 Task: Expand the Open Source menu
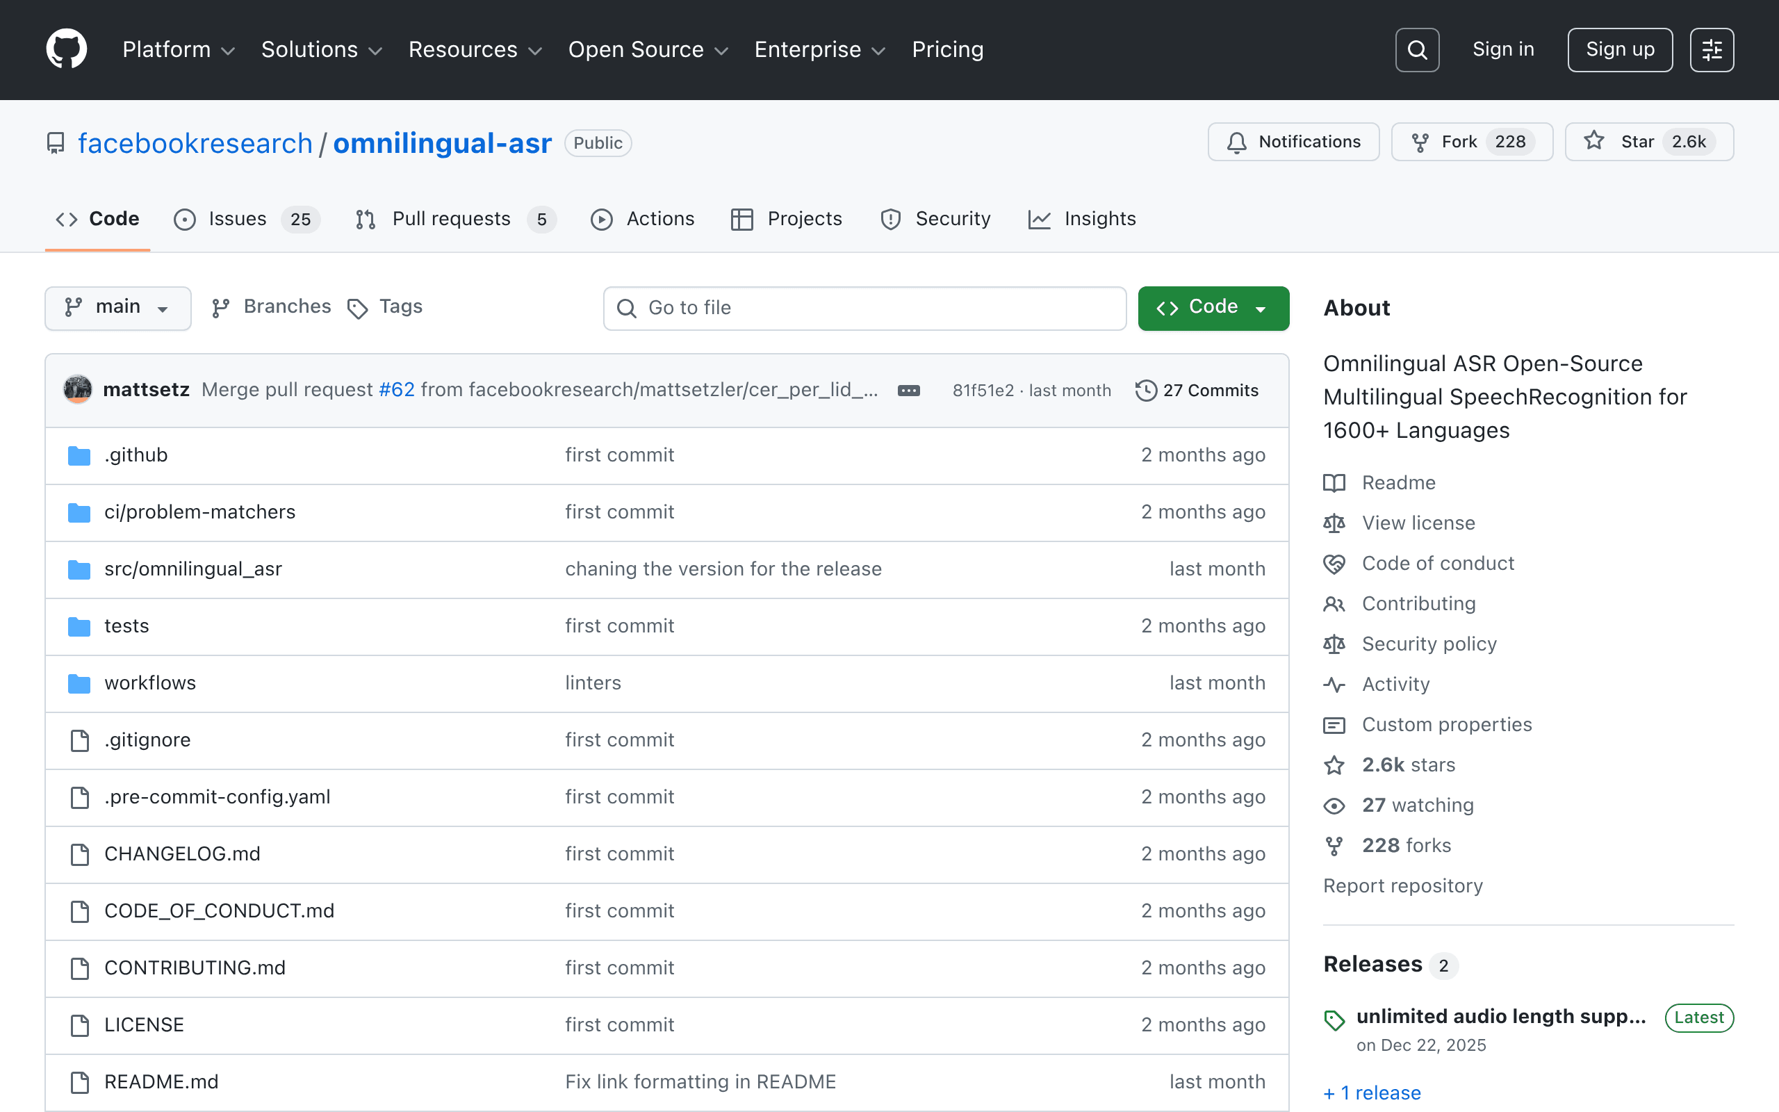(648, 49)
